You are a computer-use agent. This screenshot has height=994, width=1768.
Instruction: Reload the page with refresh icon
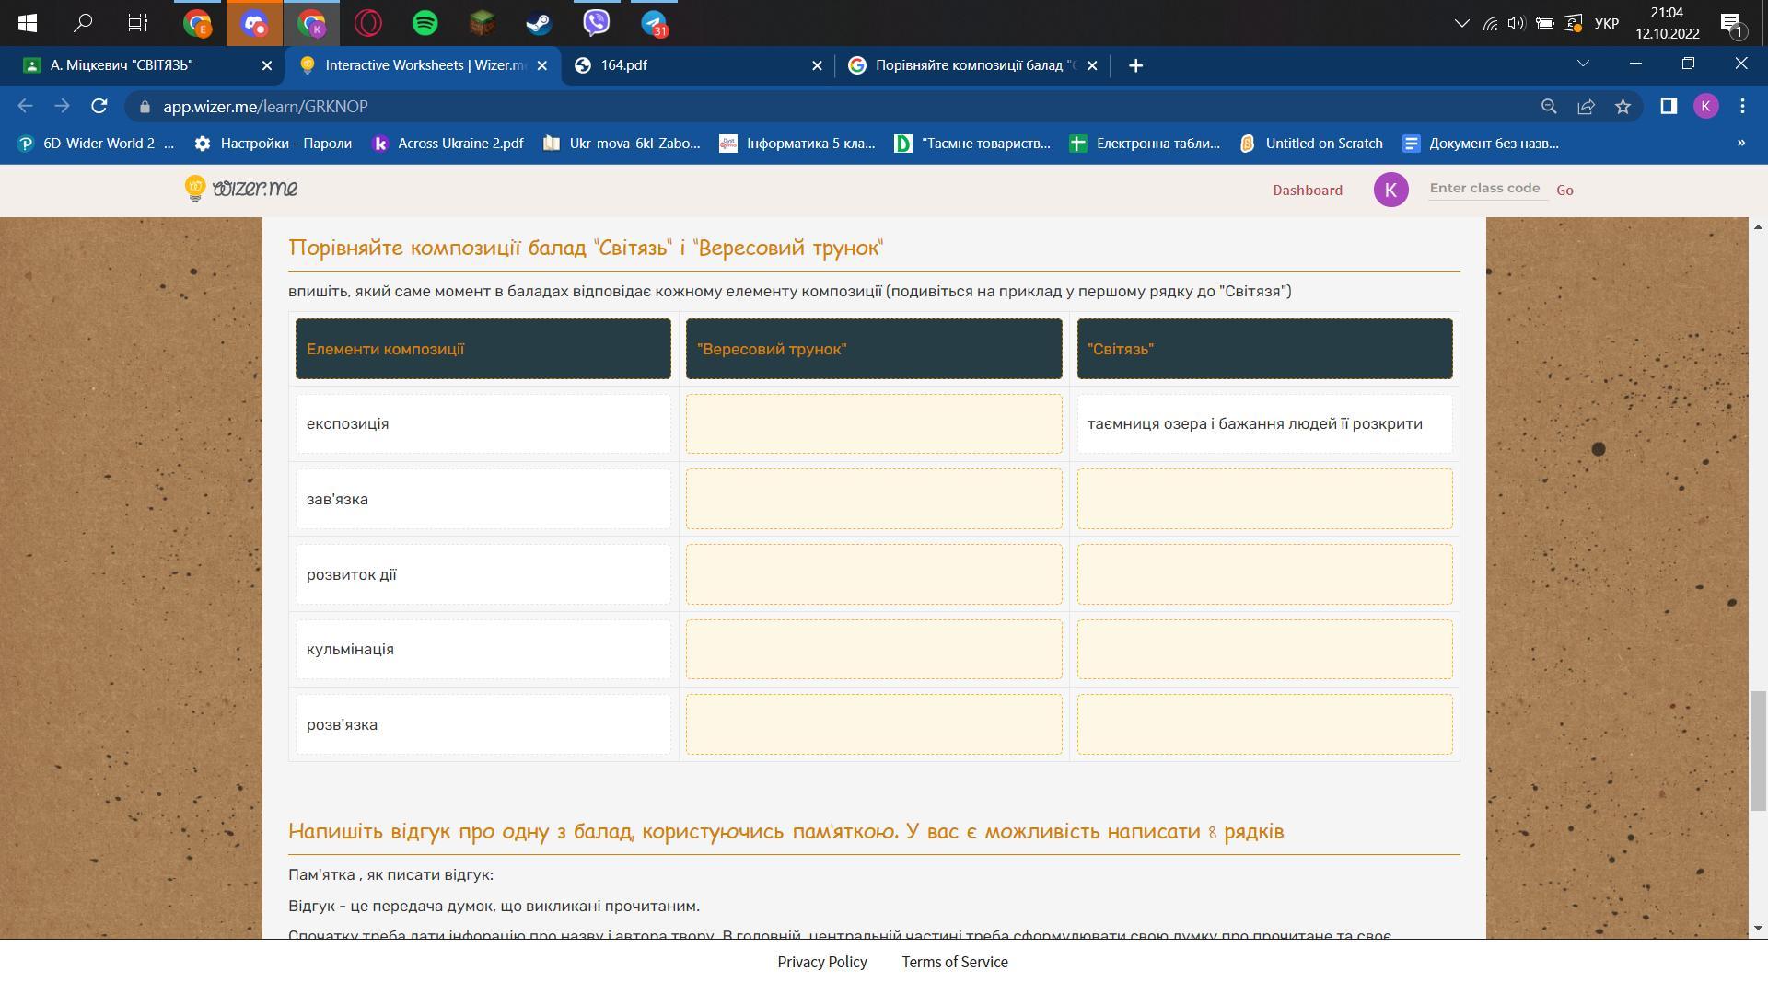pyautogui.click(x=99, y=107)
